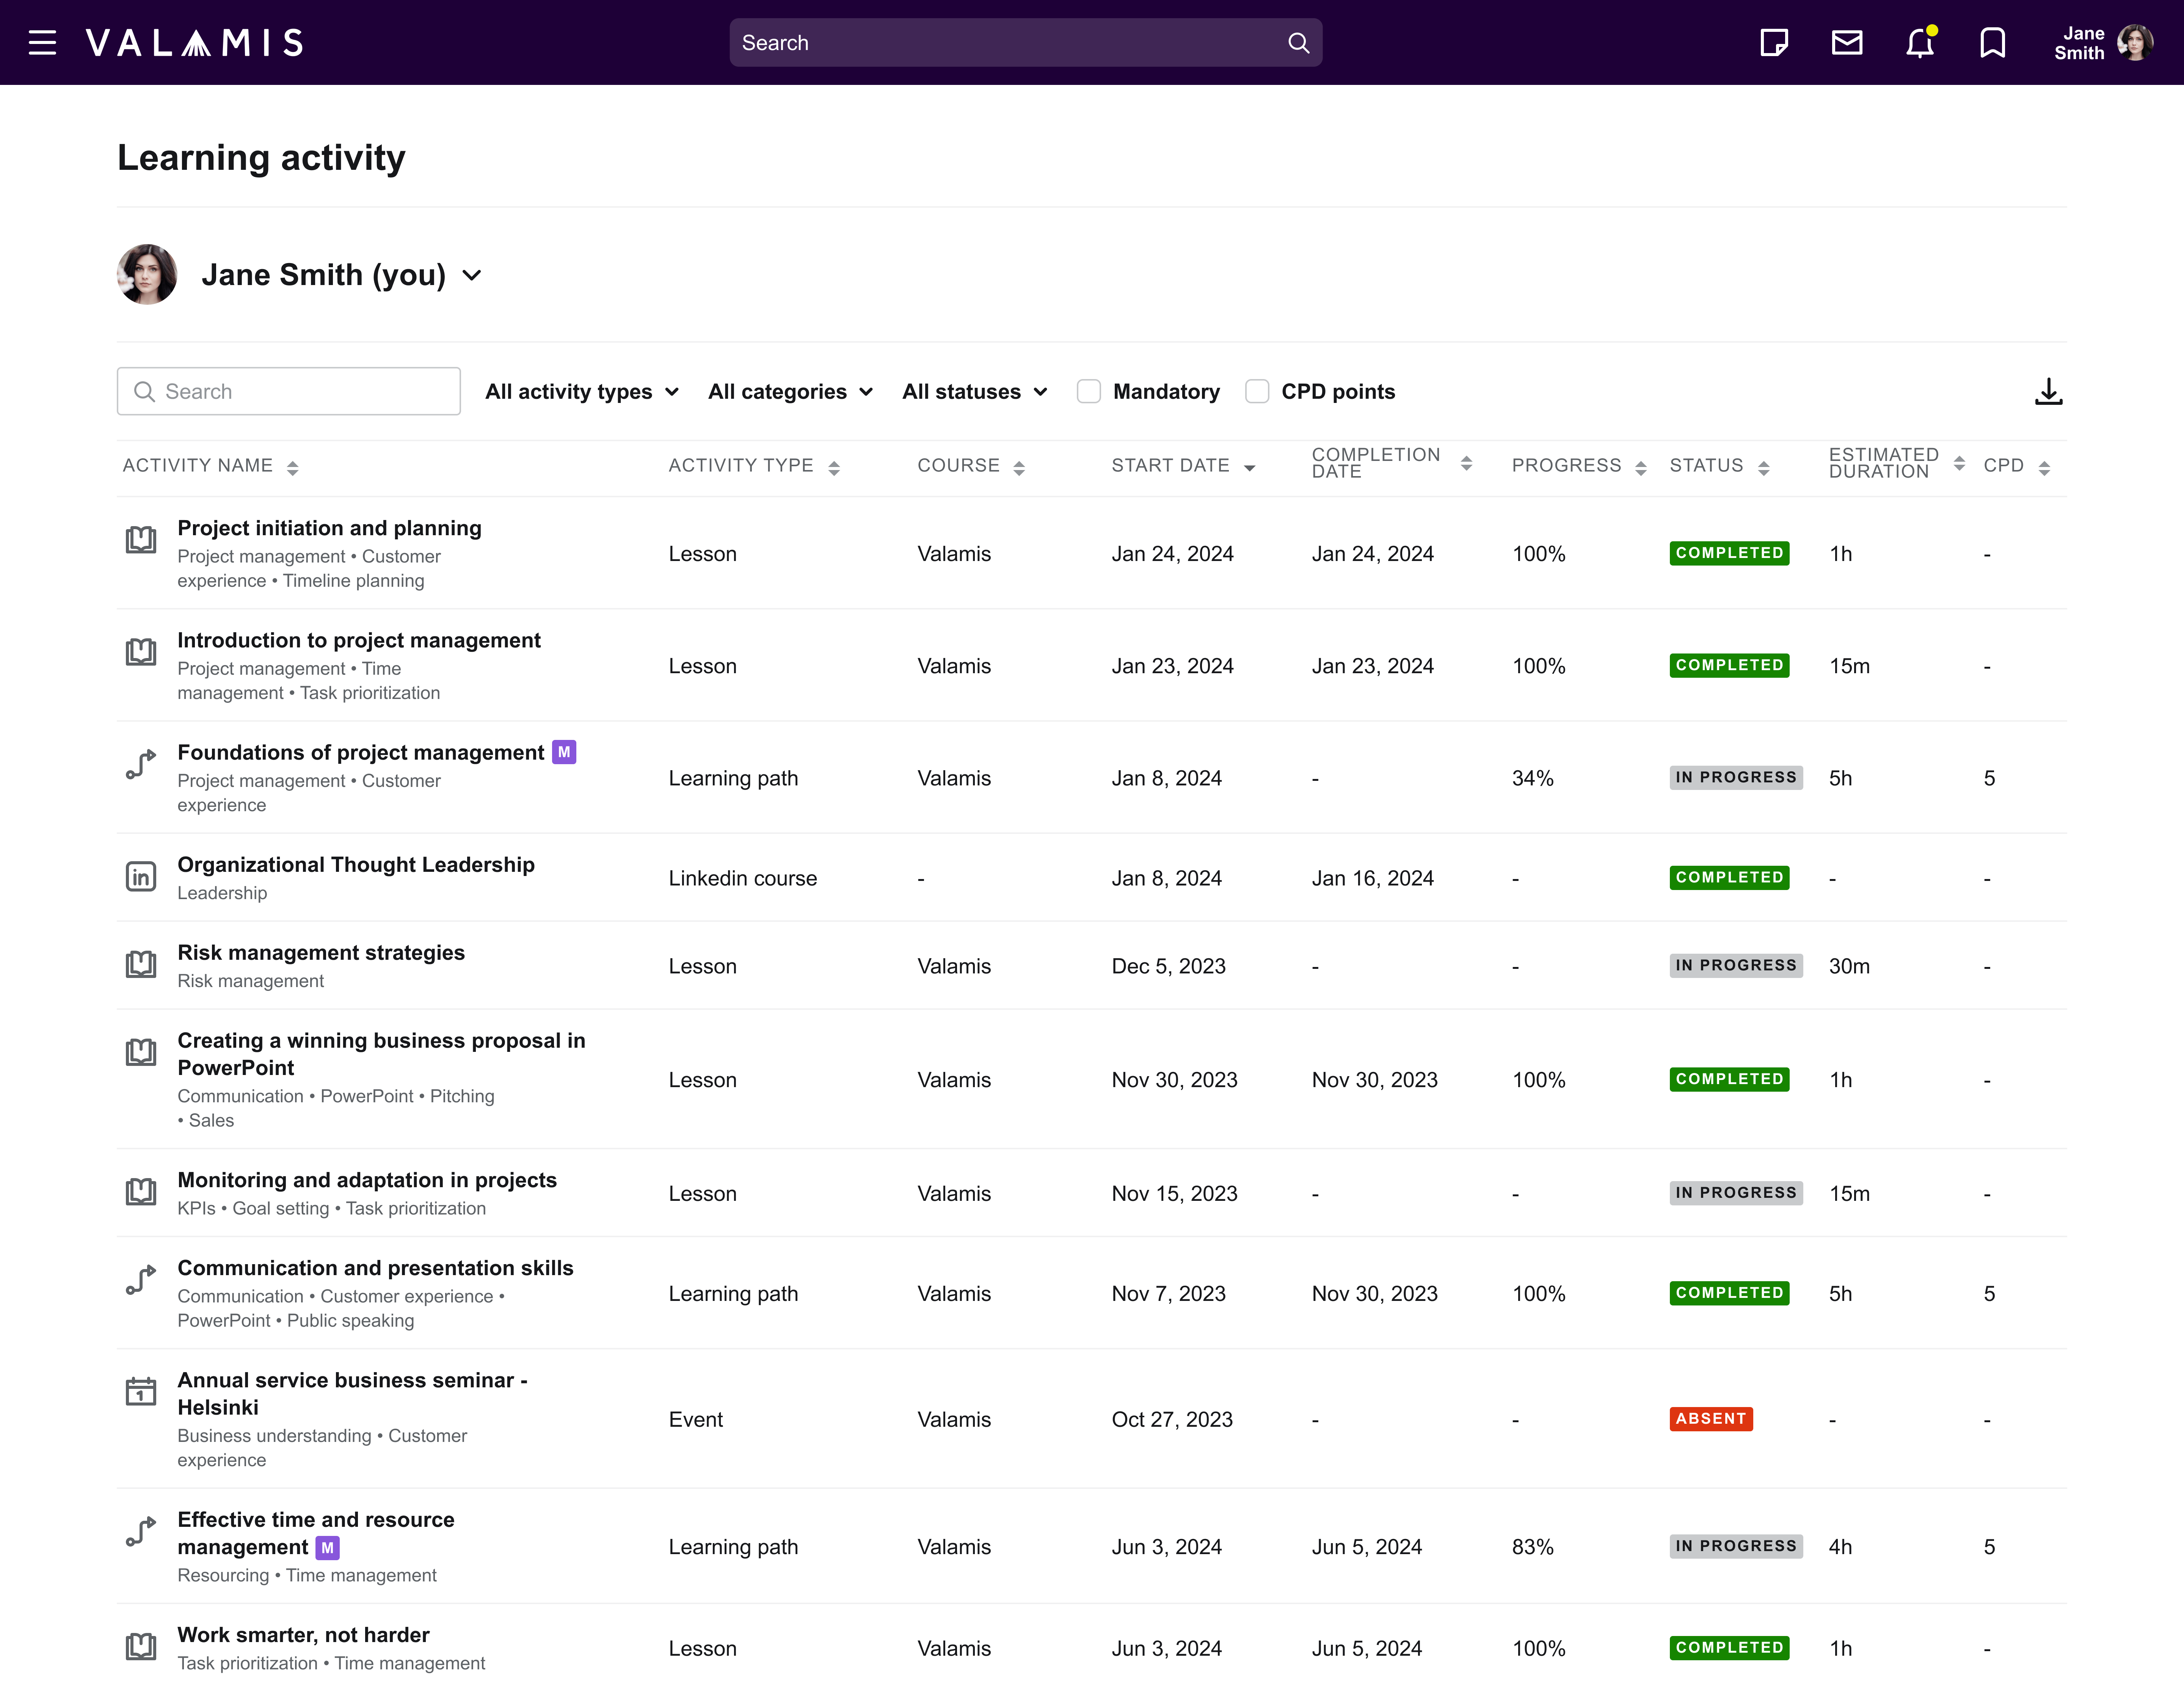Click lesson icon for Risk management strategies
2184x1683 pixels.
141,964
